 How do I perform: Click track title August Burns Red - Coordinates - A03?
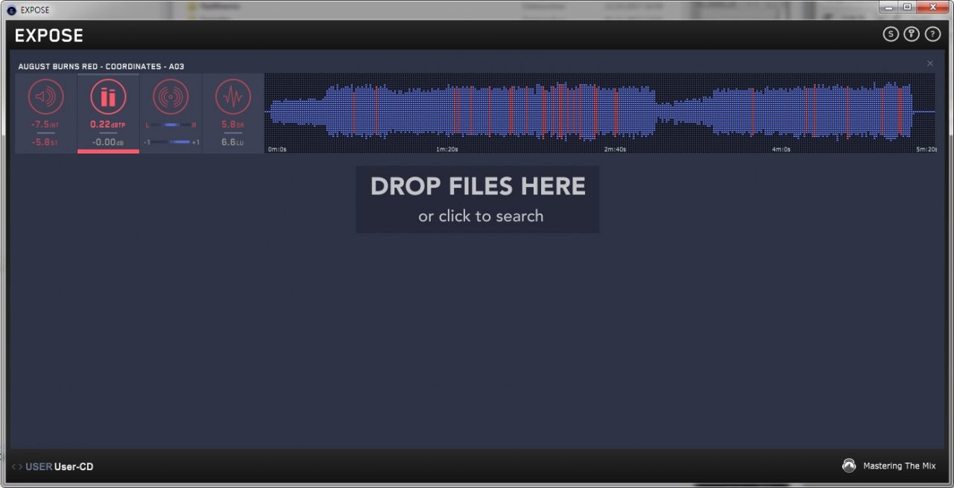pyautogui.click(x=101, y=66)
